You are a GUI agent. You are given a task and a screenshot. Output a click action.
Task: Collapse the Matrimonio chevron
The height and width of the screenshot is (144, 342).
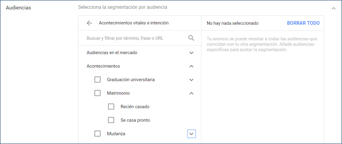(x=191, y=93)
